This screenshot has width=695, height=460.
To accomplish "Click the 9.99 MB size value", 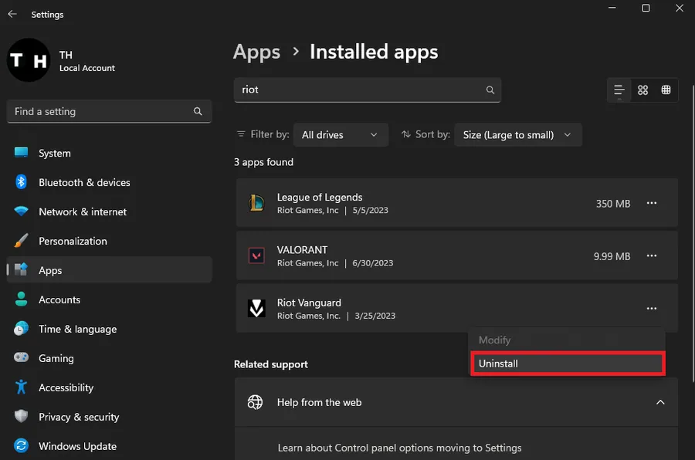I will tap(612, 256).
